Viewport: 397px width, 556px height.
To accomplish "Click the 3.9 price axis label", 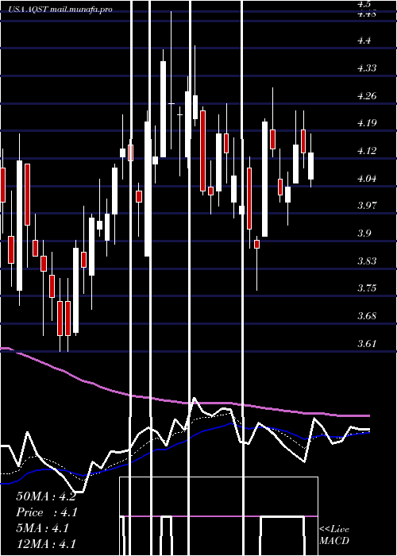I will (364, 233).
